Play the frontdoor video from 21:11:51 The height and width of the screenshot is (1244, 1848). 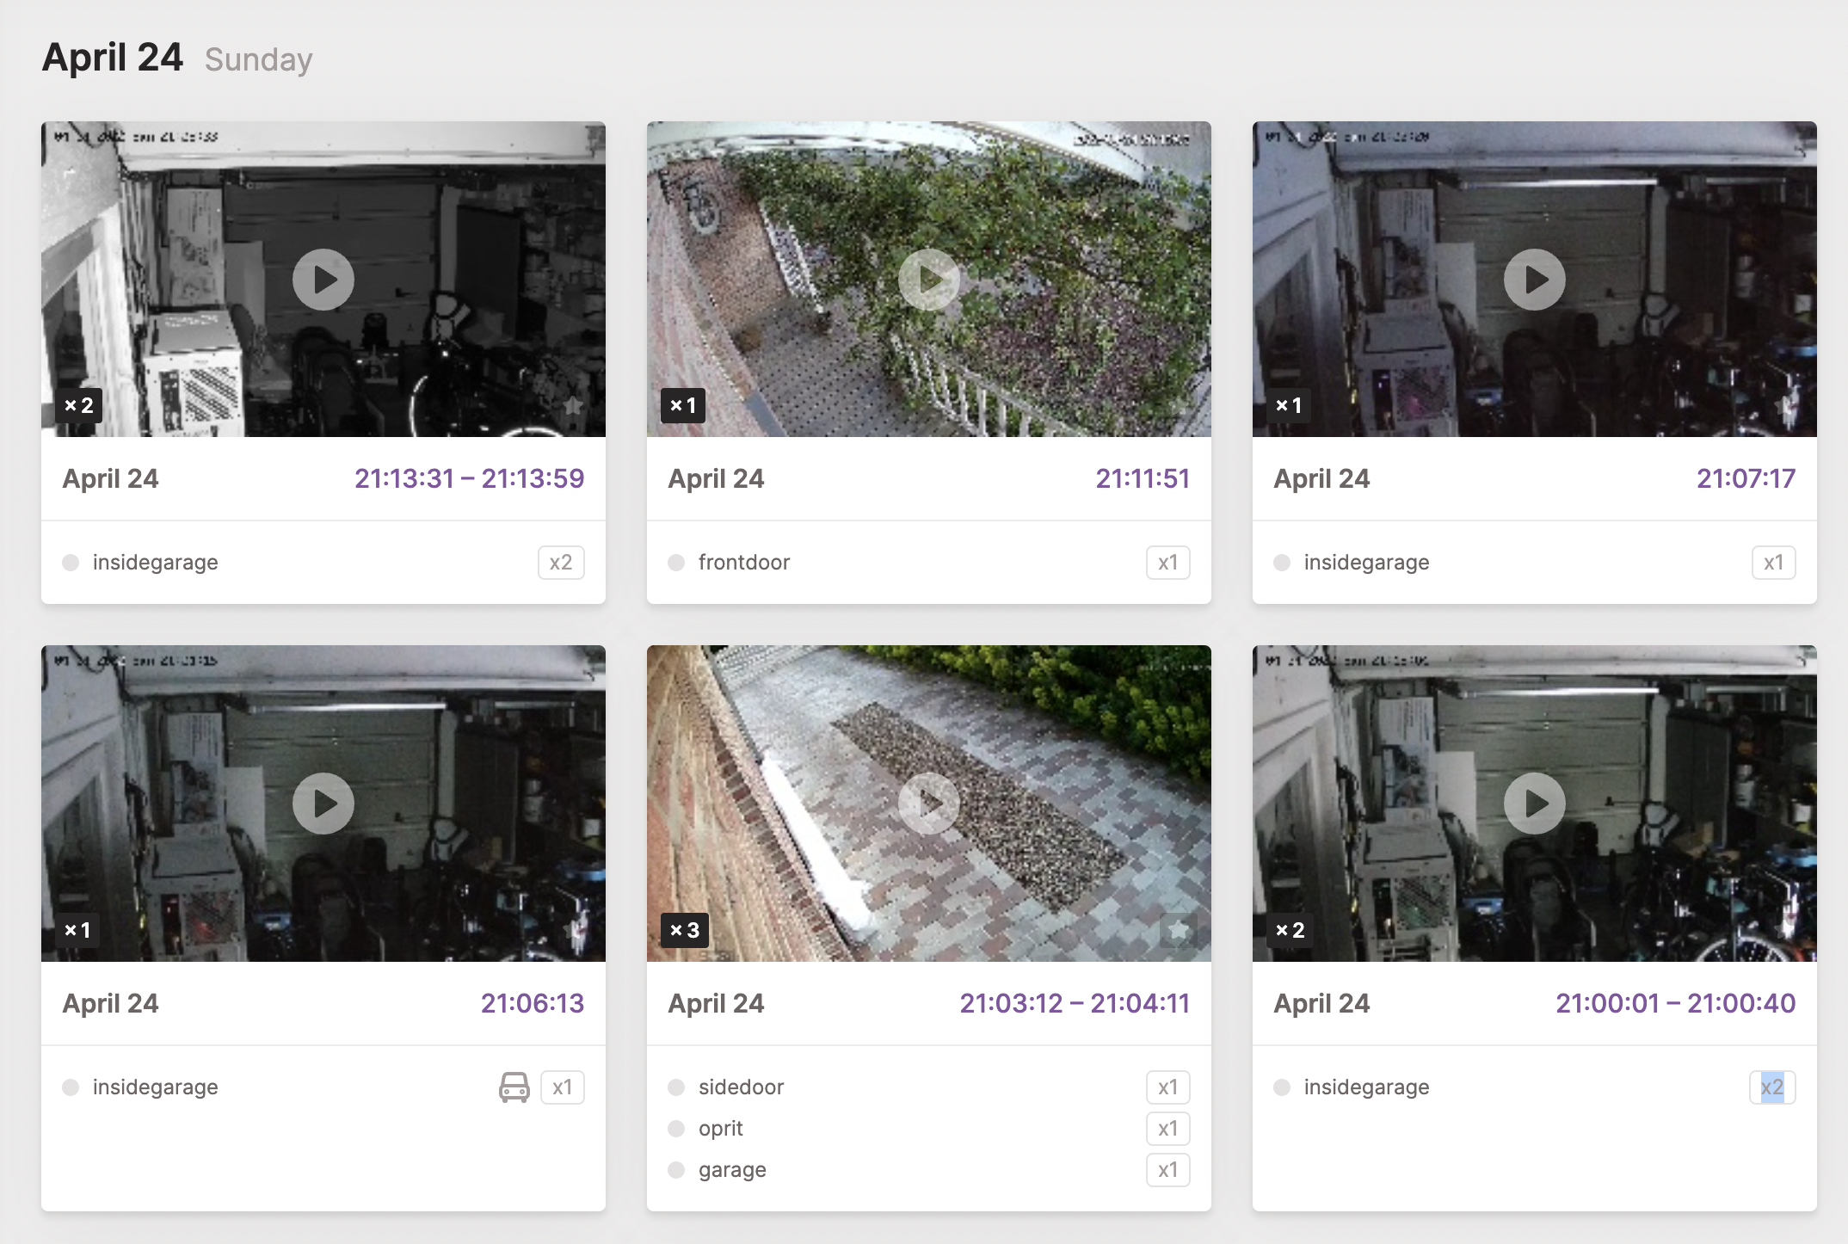(928, 279)
